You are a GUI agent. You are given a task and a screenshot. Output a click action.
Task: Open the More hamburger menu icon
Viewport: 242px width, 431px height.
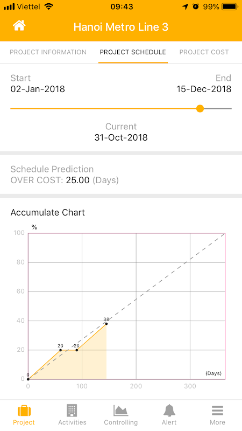click(x=217, y=411)
